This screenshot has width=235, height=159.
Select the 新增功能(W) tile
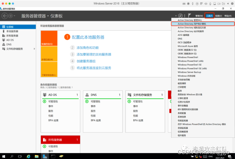[49, 54]
